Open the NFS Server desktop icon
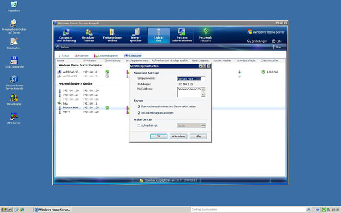Viewport: 341px width, 213px height. point(14,118)
